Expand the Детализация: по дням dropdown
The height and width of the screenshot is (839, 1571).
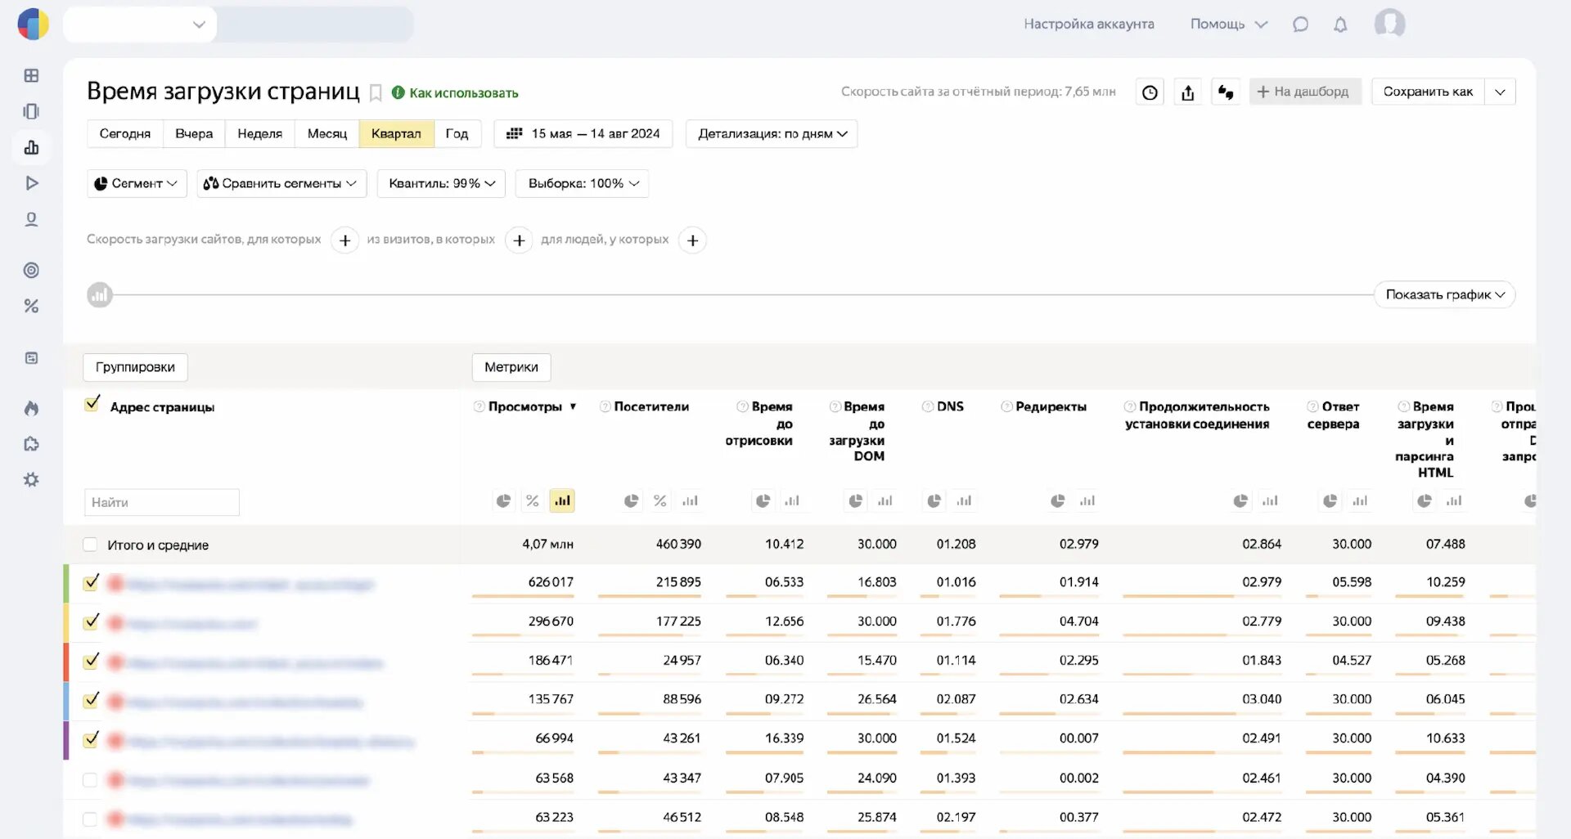click(x=772, y=134)
